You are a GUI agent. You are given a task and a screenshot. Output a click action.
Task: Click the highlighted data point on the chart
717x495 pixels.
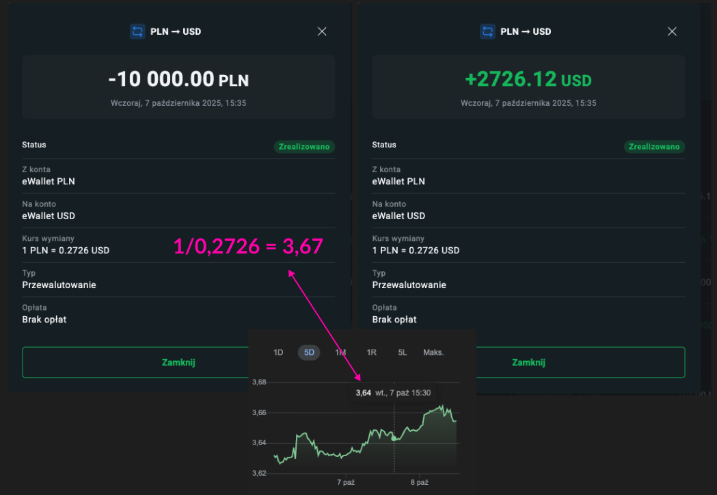coord(394,438)
